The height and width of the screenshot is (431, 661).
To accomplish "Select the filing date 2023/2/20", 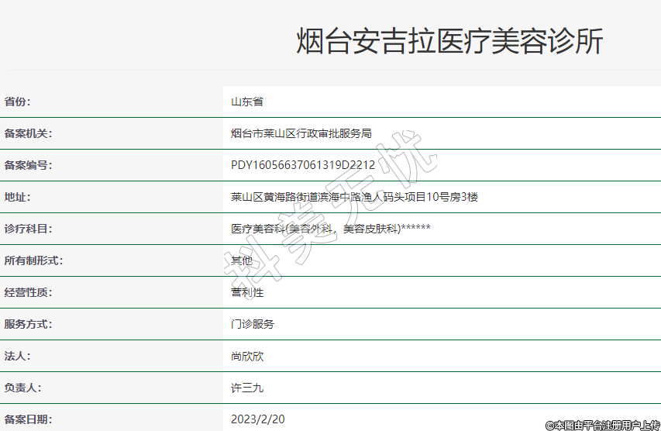I will coord(258,419).
